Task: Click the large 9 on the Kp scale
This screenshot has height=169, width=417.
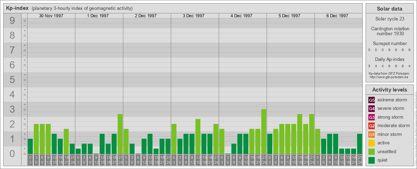Action: tap(12, 21)
